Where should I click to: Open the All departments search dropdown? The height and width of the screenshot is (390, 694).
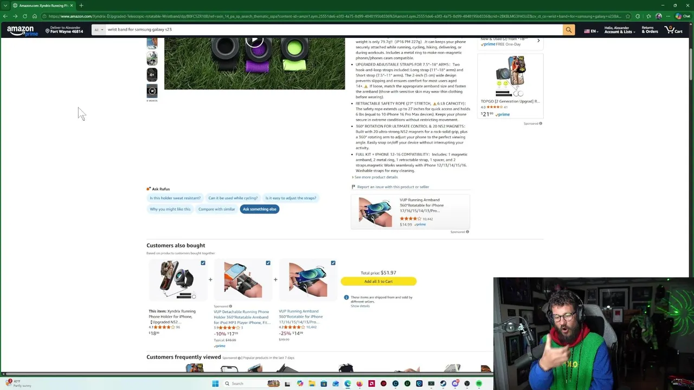tap(99, 30)
